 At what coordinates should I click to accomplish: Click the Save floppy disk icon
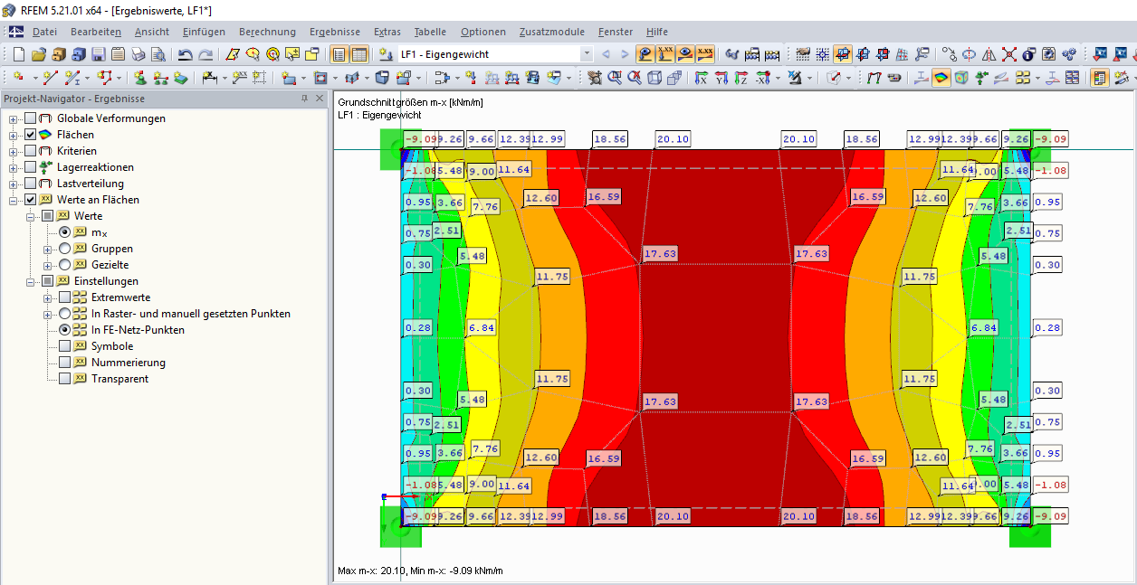[99, 54]
